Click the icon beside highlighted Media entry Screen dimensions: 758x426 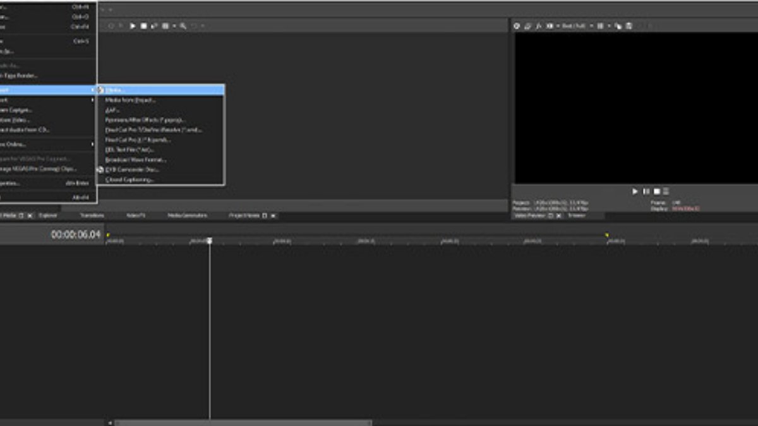[100, 90]
